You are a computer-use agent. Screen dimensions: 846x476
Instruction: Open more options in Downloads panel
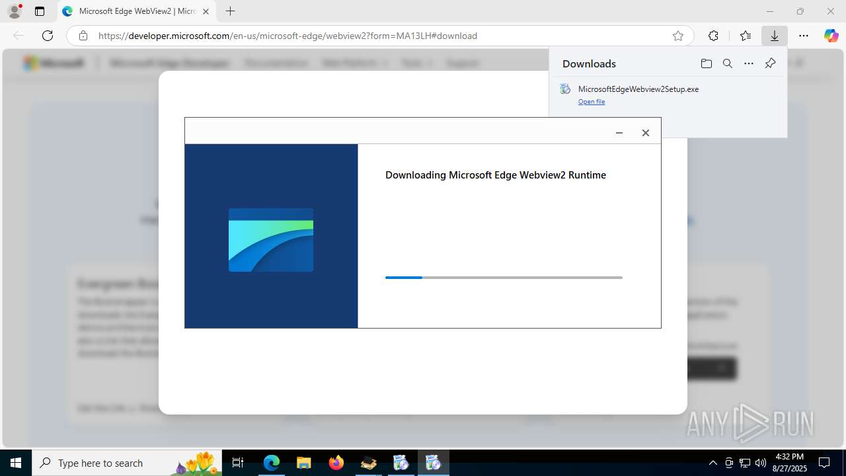[x=749, y=63]
